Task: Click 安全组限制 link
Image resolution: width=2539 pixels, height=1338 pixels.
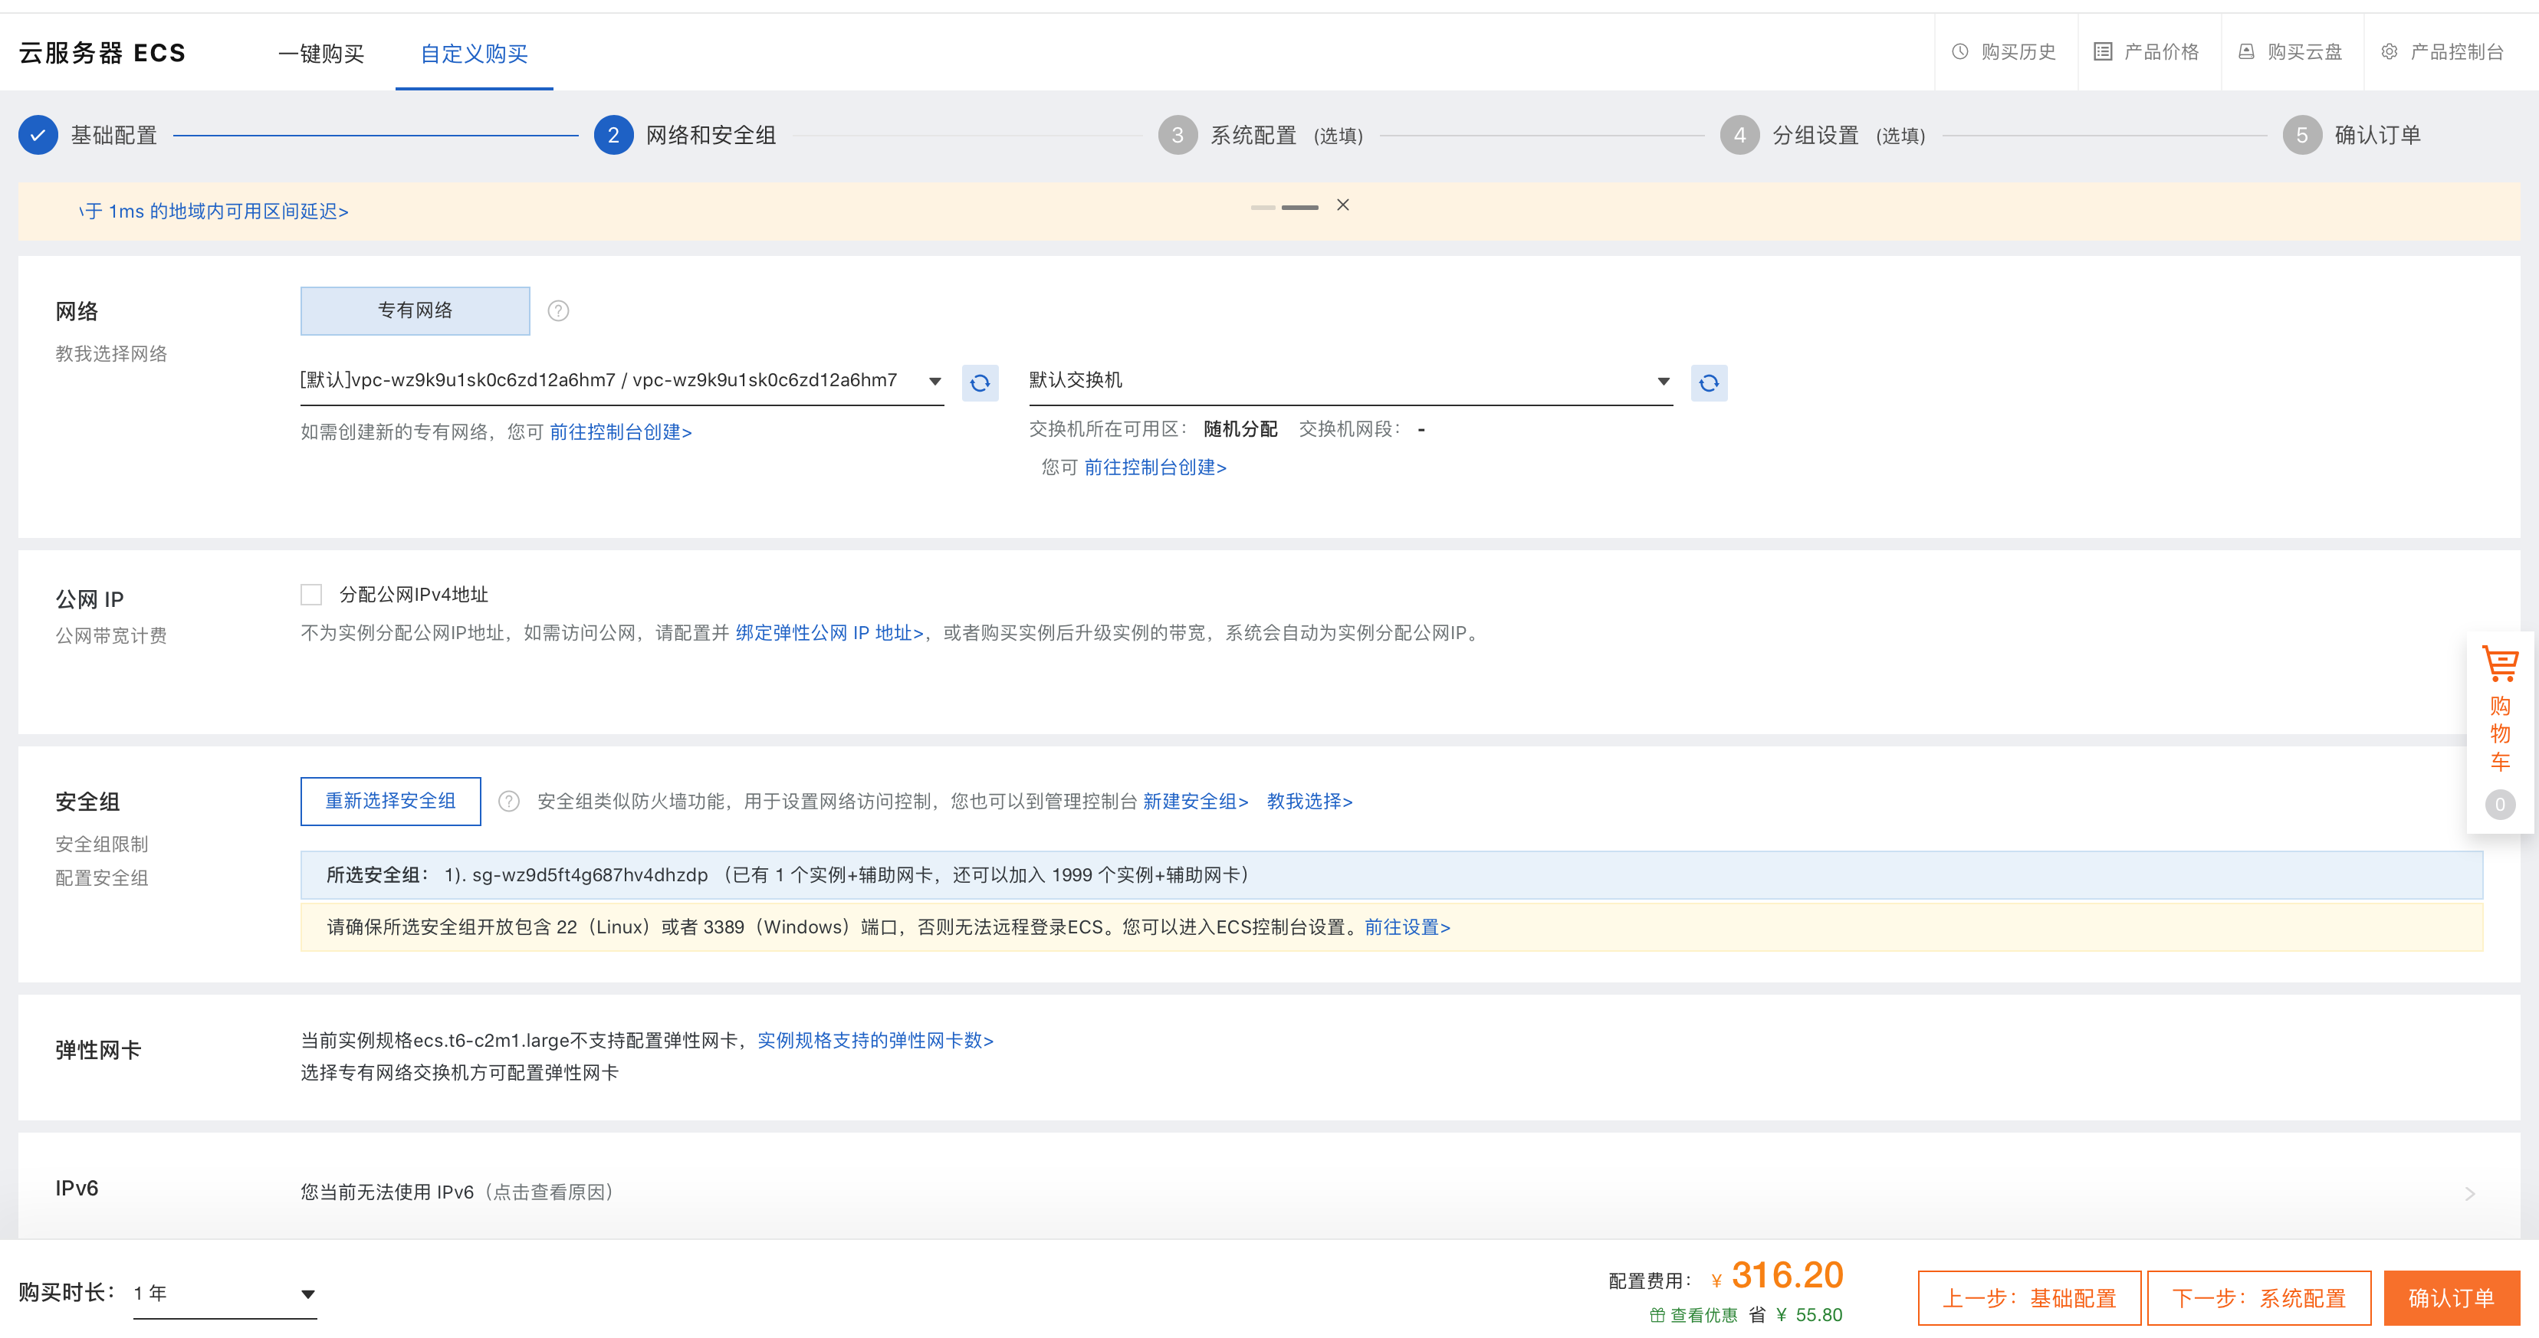Action: tap(101, 844)
